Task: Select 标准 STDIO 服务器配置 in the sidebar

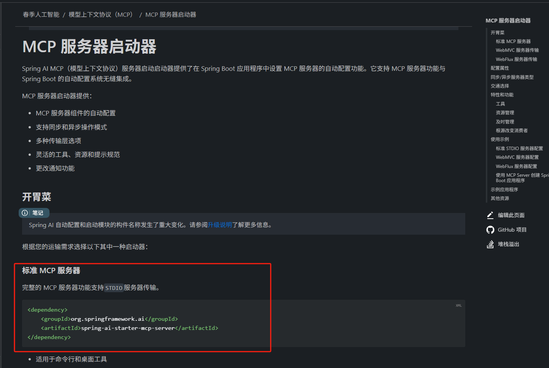Action: coord(519,149)
